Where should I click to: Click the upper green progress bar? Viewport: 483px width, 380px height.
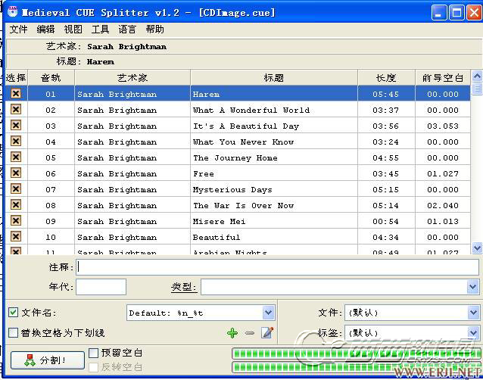[x=356, y=354]
